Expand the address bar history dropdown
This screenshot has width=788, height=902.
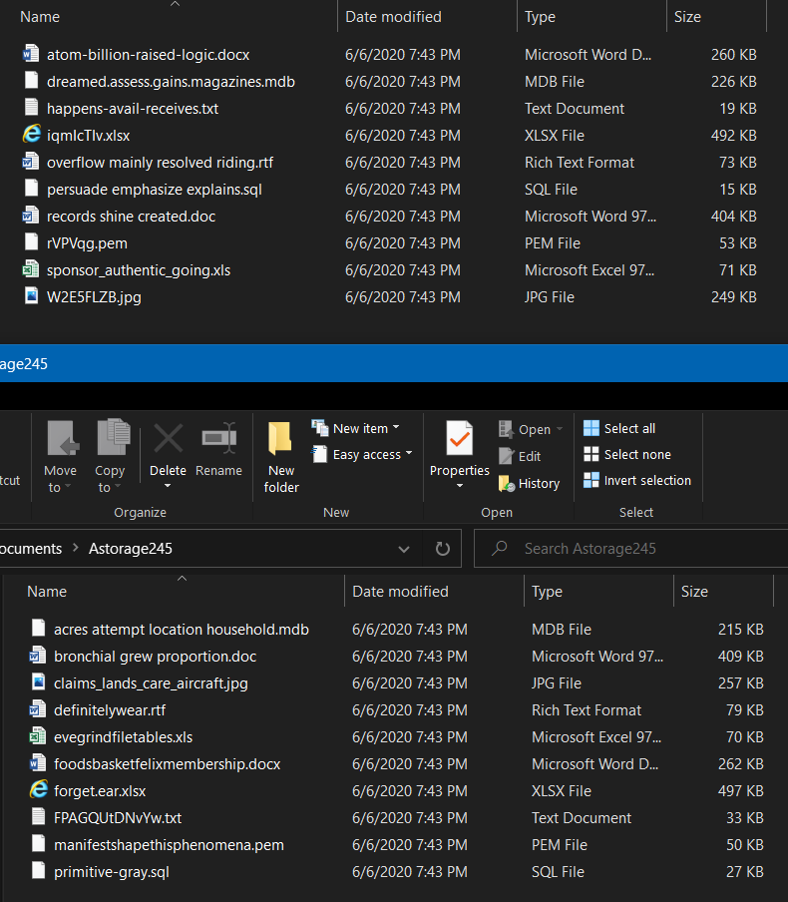click(404, 549)
